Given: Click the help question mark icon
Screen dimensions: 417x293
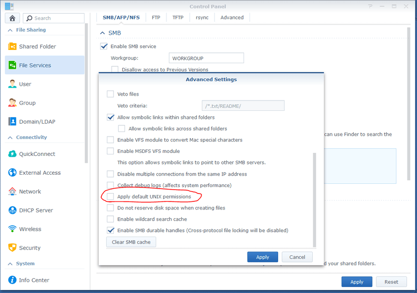Looking at the screenshot, I should coord(370,6).
